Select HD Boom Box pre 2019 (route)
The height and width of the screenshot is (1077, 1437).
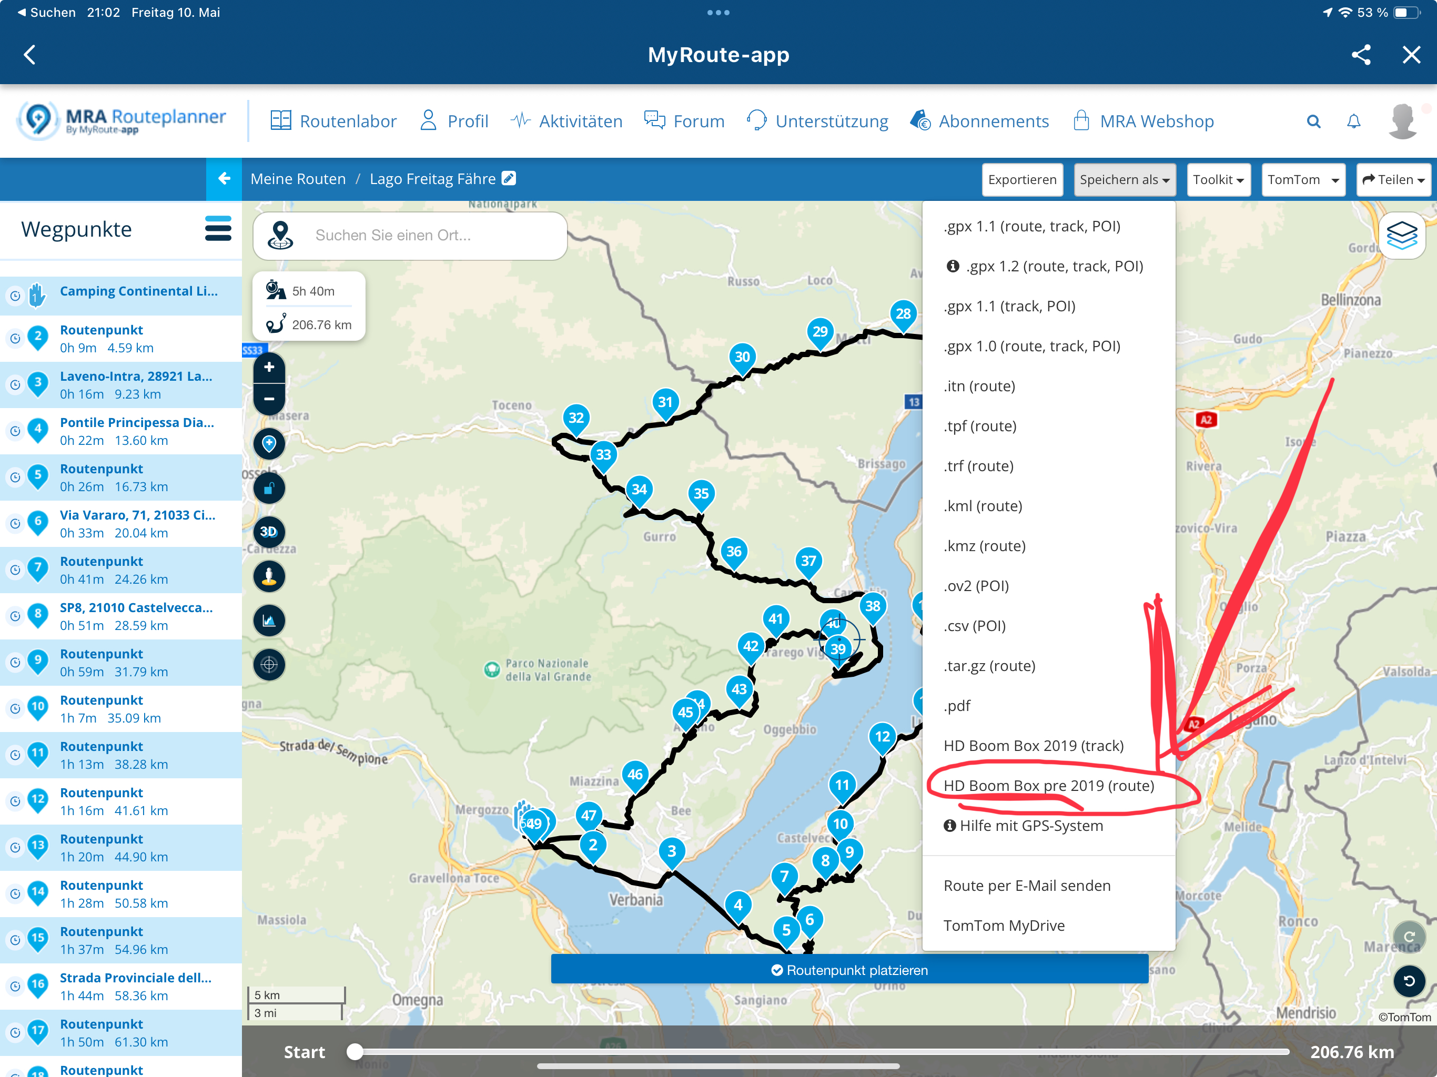click(1048, 785)
